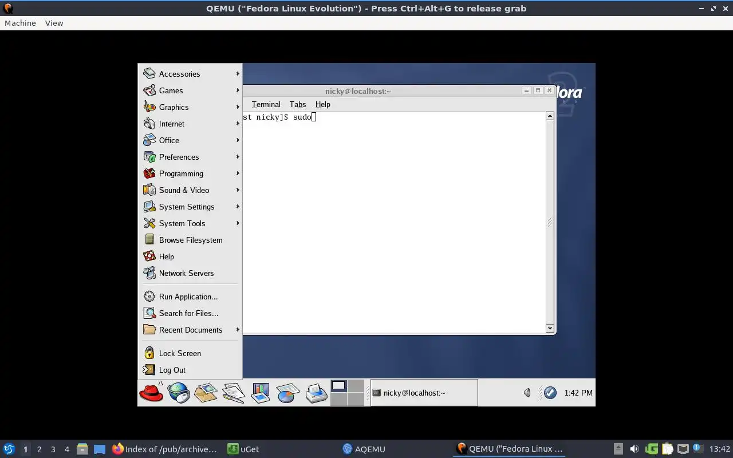Click the update checkmark alert icon

pyautogui.click(x=550, y=393)
